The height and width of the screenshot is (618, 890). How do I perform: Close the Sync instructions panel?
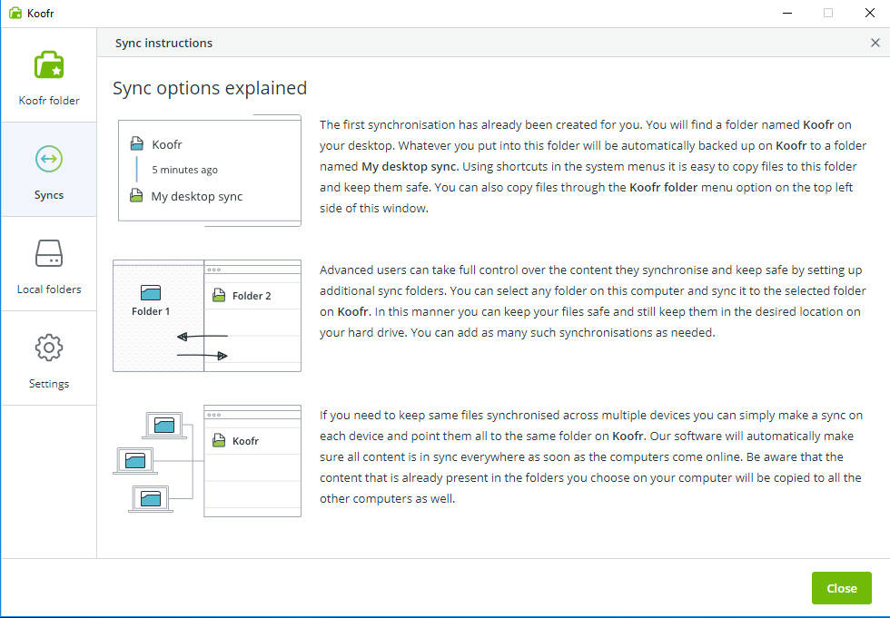[x=875, y=43]
